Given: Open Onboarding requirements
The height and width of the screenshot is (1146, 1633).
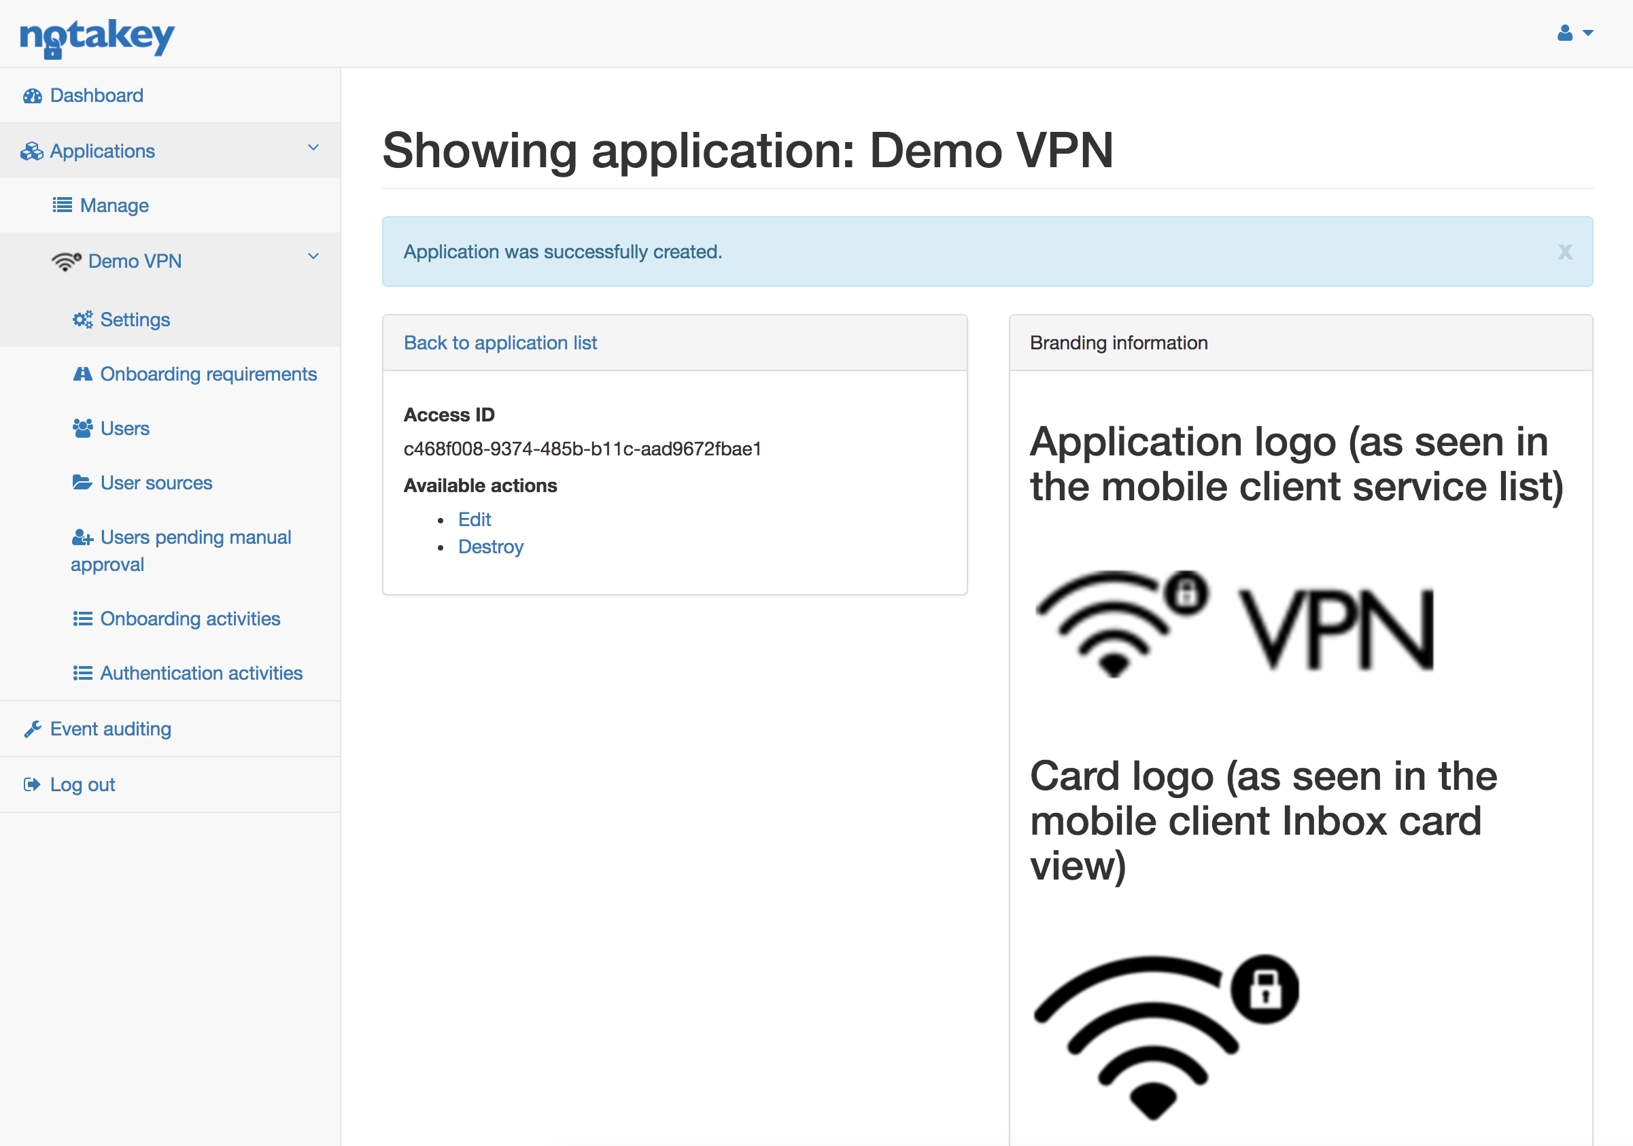Looking at the screenshot, I should click(207, 374).
